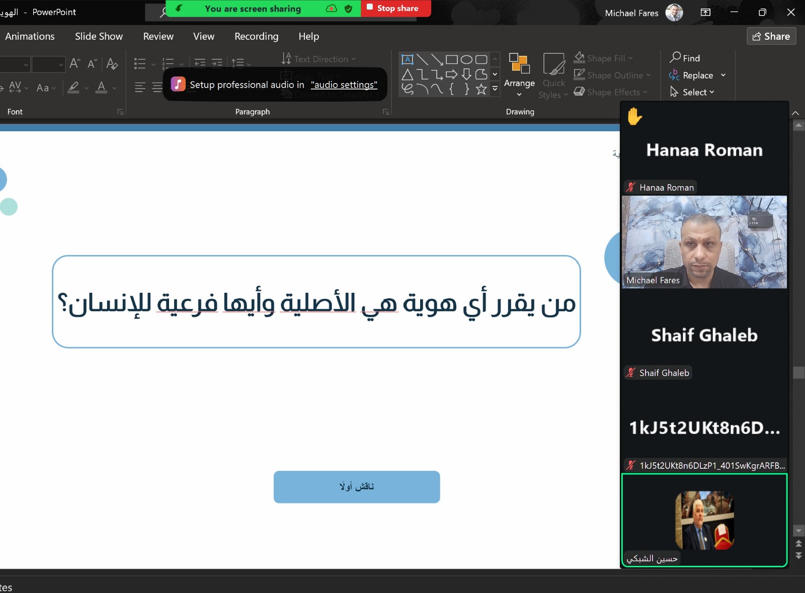805x593 pixels.
Task: Select the Scribble freeform shape
Action: tap(407, 89)
